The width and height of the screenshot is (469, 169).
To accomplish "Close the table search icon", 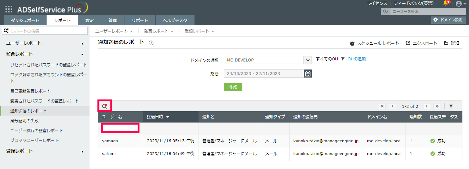I will (x=105, y=106).
